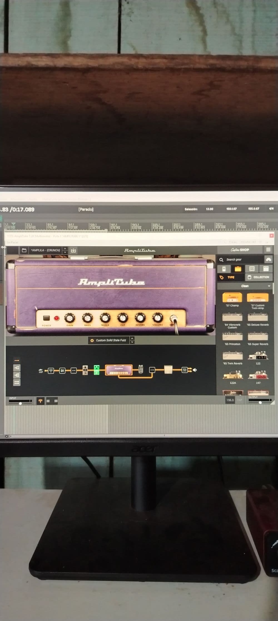Select the parallel dual-chain routing icon

click(17, 383)
